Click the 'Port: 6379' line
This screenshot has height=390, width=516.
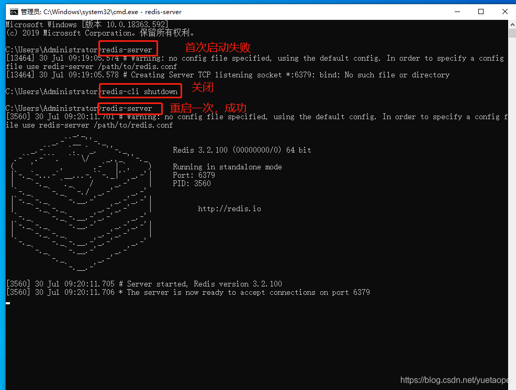pos(194,175)
